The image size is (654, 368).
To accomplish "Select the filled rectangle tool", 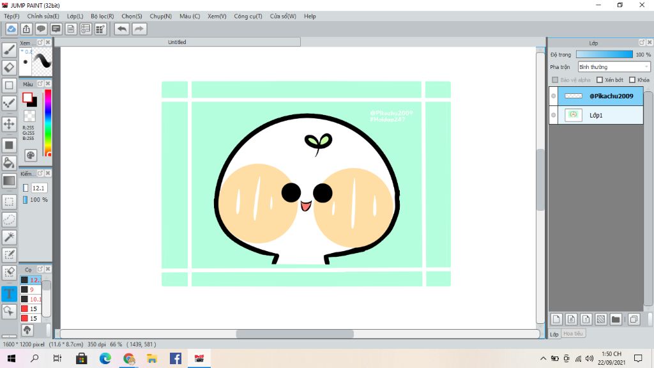I will click(x=9, y=145).
